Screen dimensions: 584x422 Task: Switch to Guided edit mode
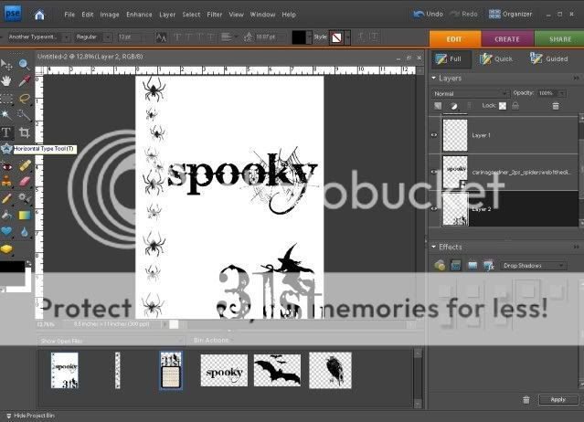pyautogui.click(x=549, y=58)
